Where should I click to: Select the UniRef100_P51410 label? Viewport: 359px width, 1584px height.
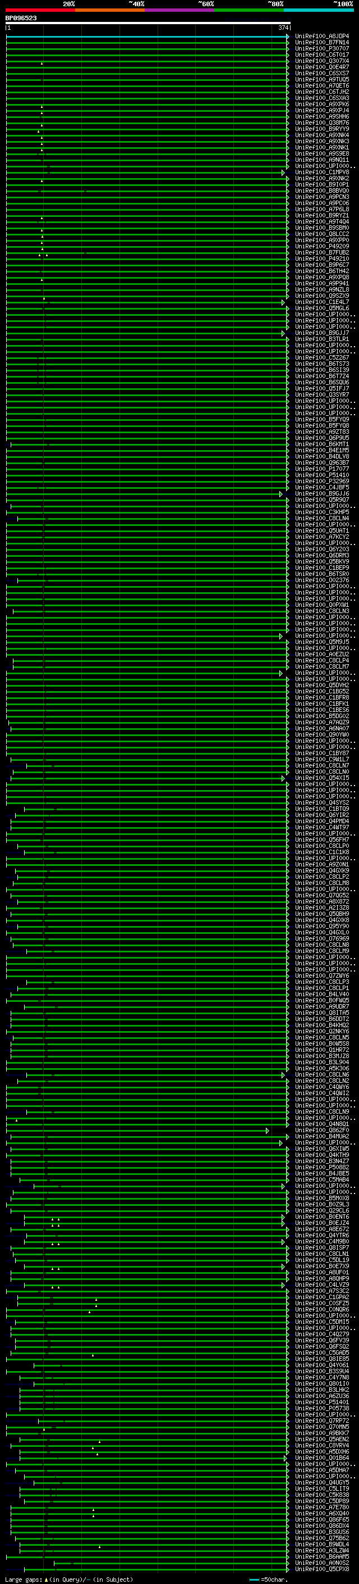point(322,475)
